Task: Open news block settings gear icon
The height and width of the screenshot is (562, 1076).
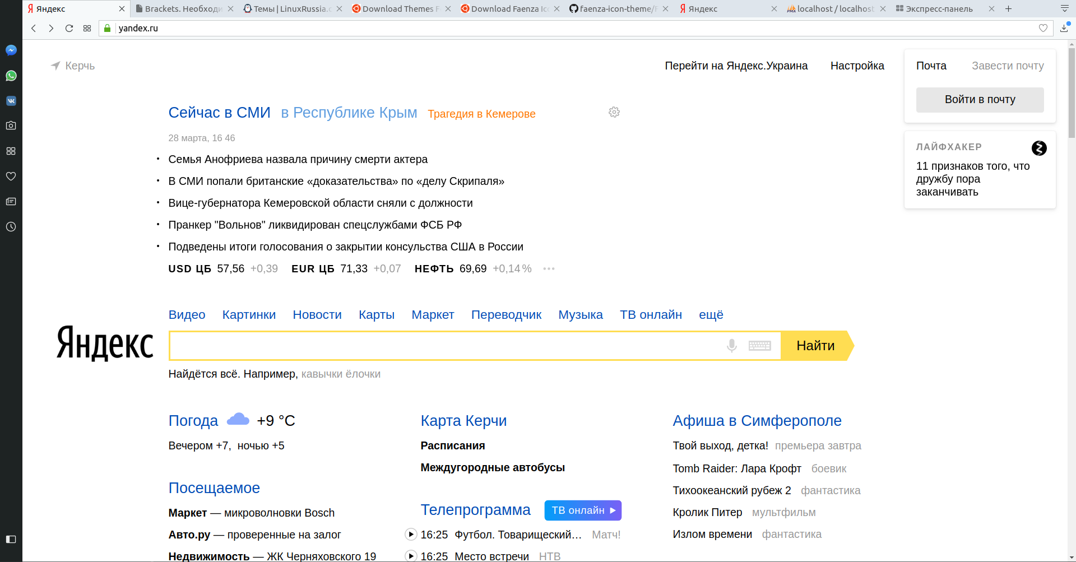Action: 614,112
